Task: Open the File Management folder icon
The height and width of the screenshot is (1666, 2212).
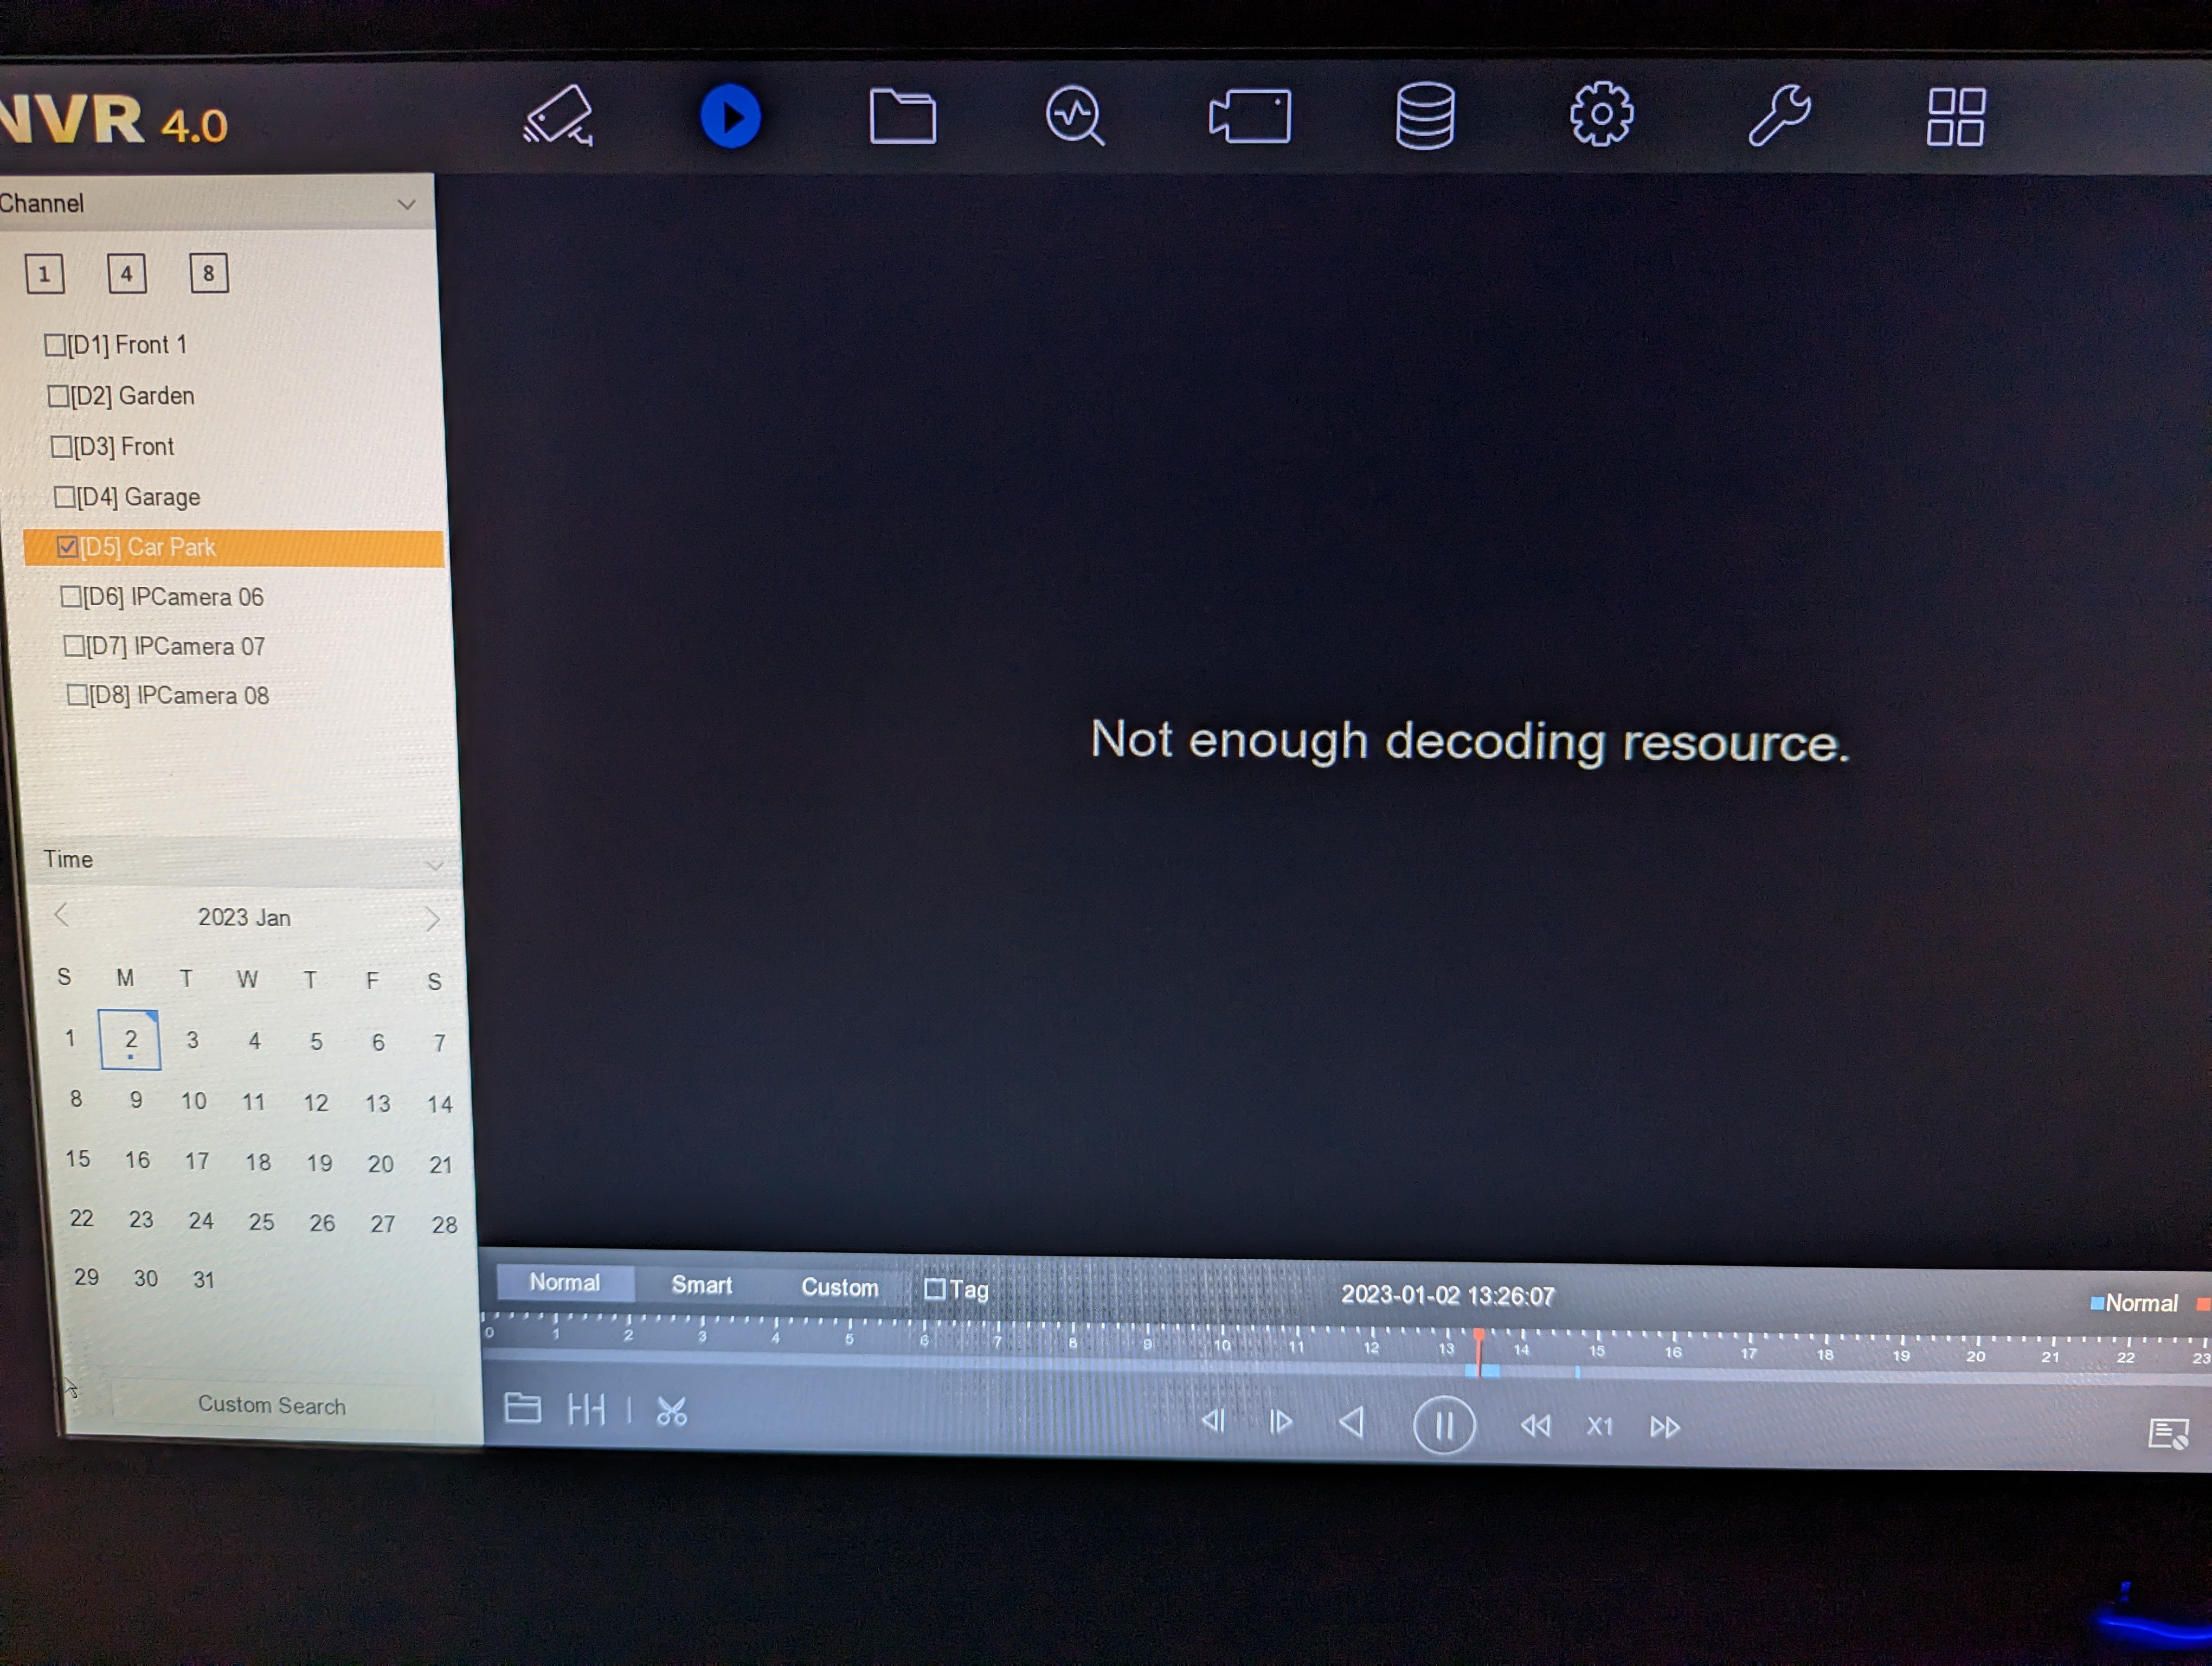Action: [902, 117]
